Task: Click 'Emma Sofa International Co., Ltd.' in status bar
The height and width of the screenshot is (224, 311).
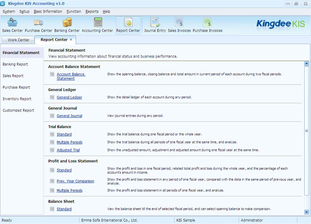Action: [109, 220]
